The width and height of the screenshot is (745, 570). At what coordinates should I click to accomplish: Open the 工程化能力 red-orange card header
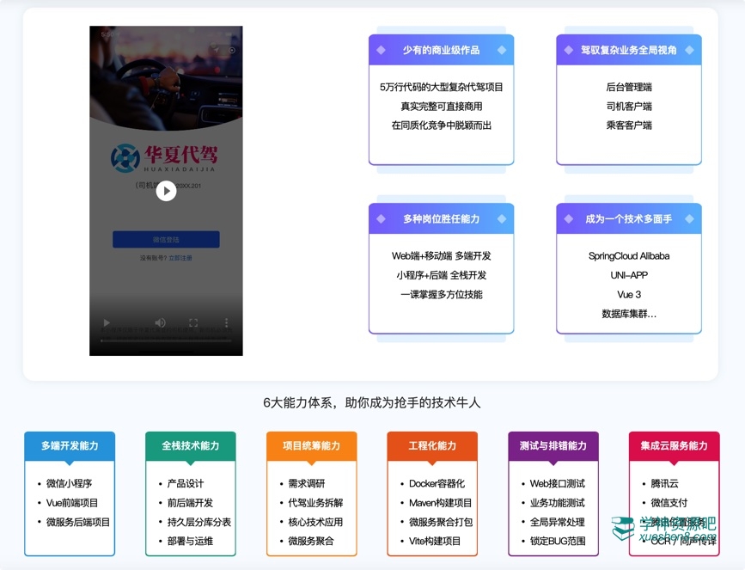(x=432, y=446)
